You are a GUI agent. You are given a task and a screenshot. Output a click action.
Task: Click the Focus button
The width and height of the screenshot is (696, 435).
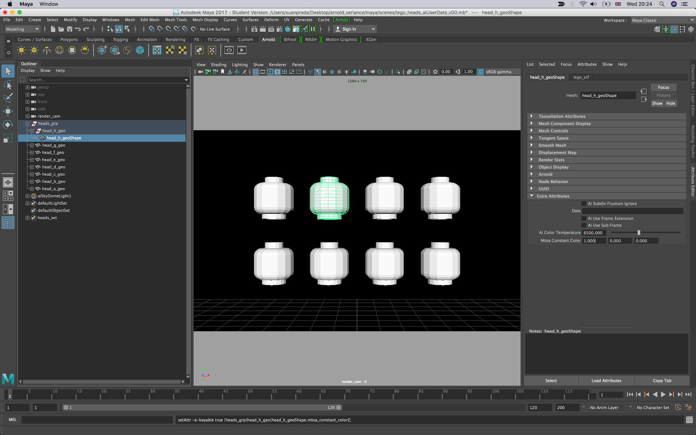[663, 87]
